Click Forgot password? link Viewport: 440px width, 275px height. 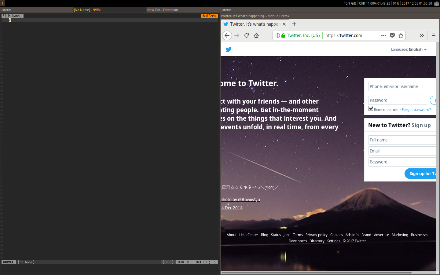pyautogui.click(x=416, y=110)
